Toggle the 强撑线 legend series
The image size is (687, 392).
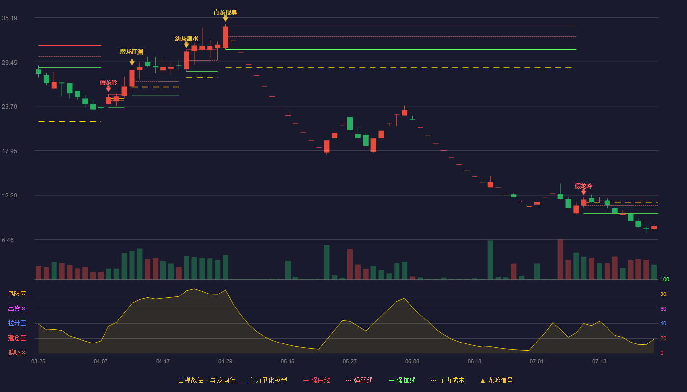[x=402, y=380]
